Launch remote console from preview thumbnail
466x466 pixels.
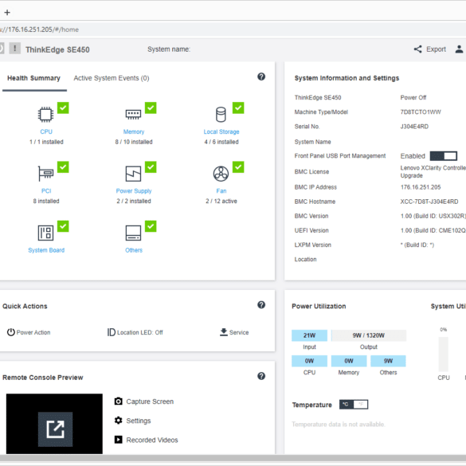(55, 429)
